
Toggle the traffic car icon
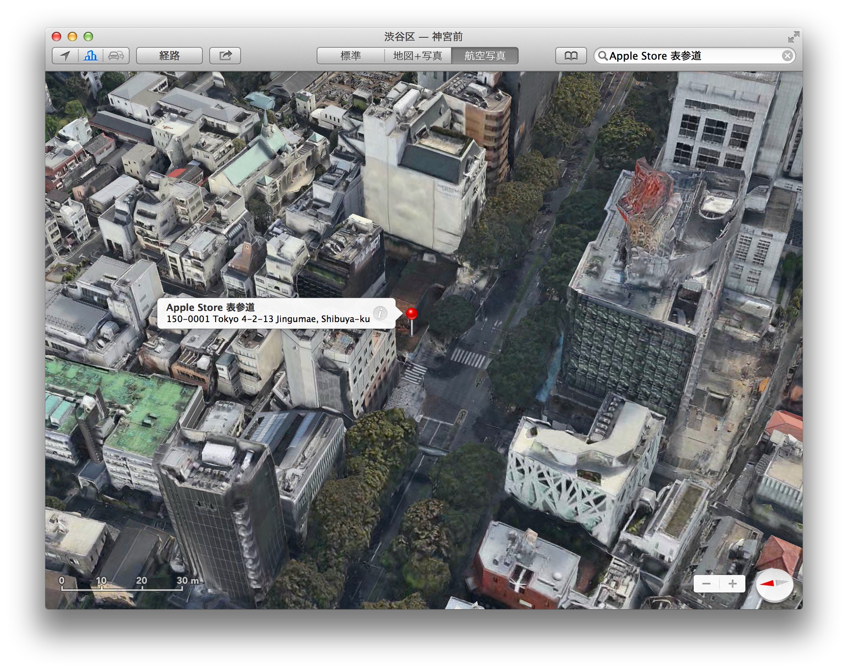tap(116, 56)
